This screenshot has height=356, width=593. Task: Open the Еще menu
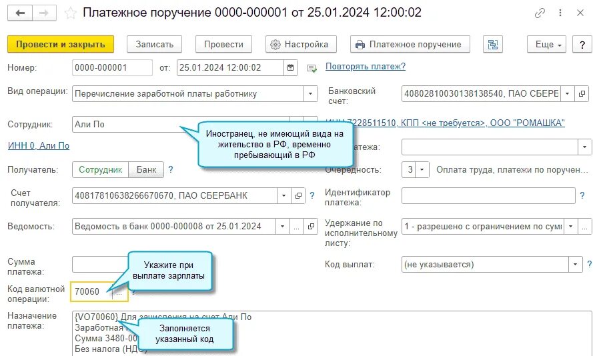click(x=546, y=45)
